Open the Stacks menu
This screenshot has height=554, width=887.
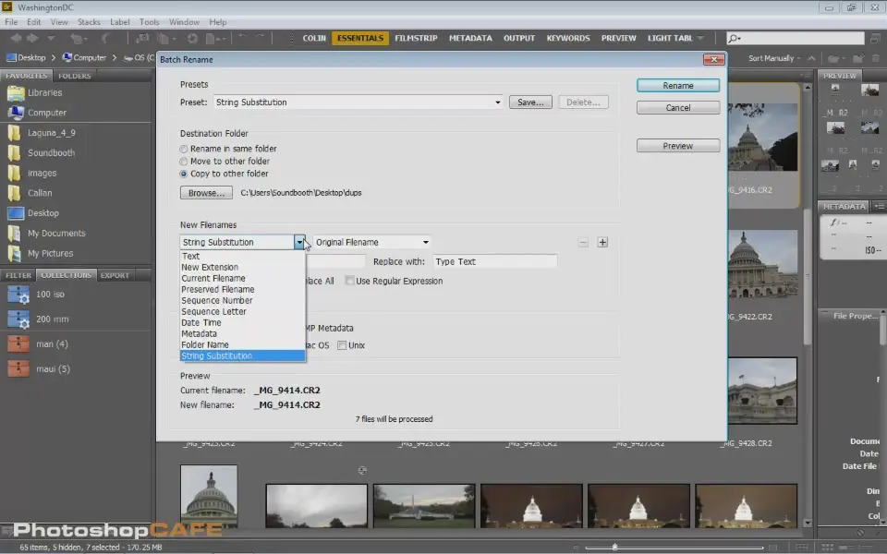(x=89, y=22)
